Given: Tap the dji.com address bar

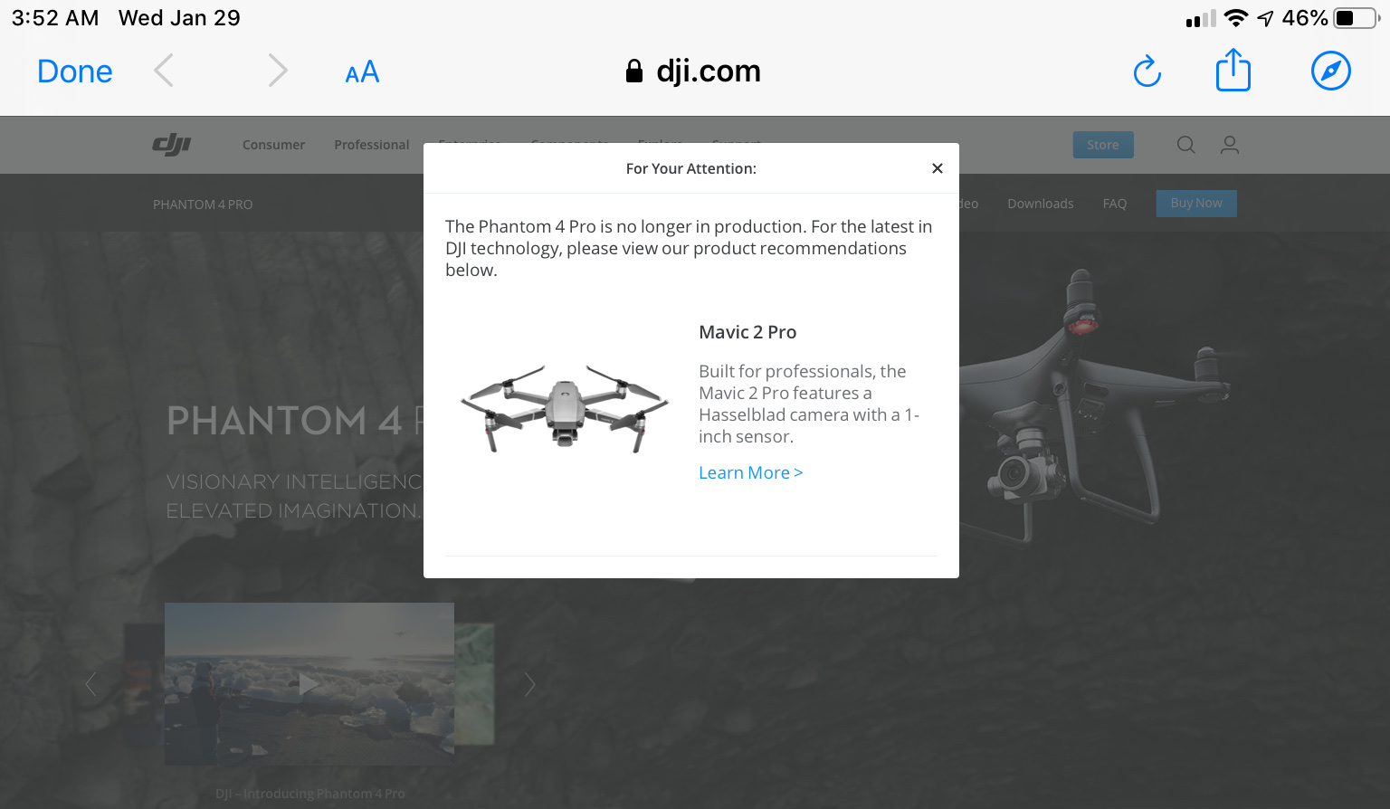Looking at the screenshot, I should pos(693,71).
